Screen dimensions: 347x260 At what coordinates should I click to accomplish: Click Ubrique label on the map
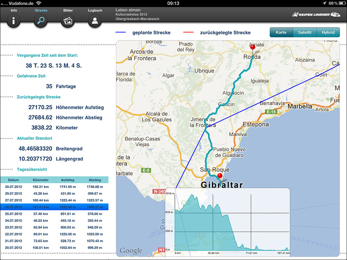click(x=204, y=71)
